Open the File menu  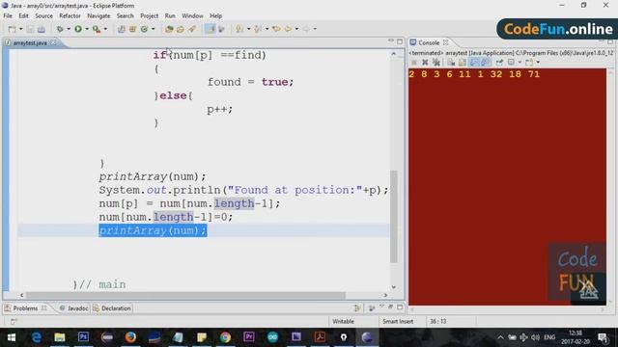point(8,15)
